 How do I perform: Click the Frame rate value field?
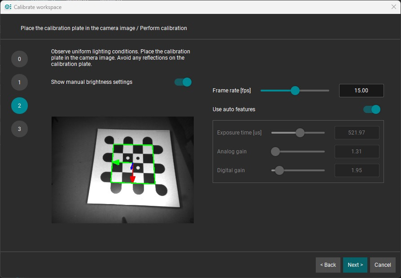point(362,91)
